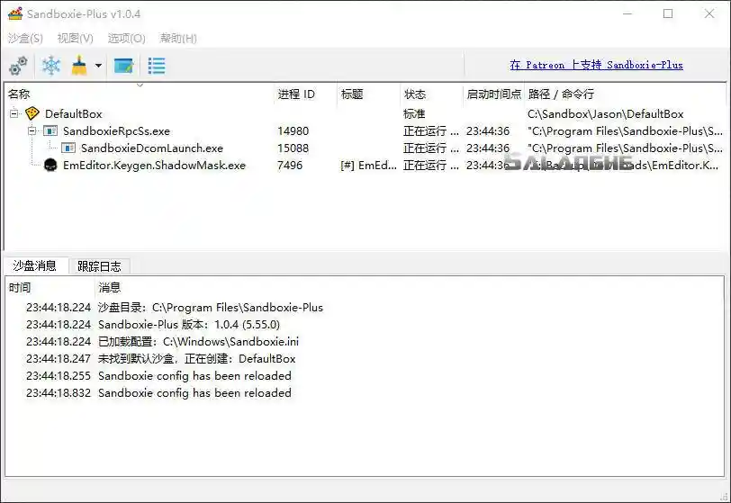Viewport: 731px width, 503px height.
Task: Select the DefaultBox row name
Action: point(74,113)
